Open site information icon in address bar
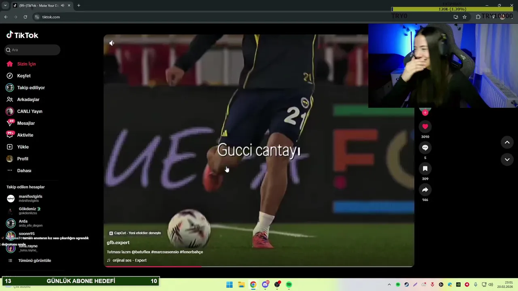Image resolution: width=518 pixels, height=291 pixels. 37,17
